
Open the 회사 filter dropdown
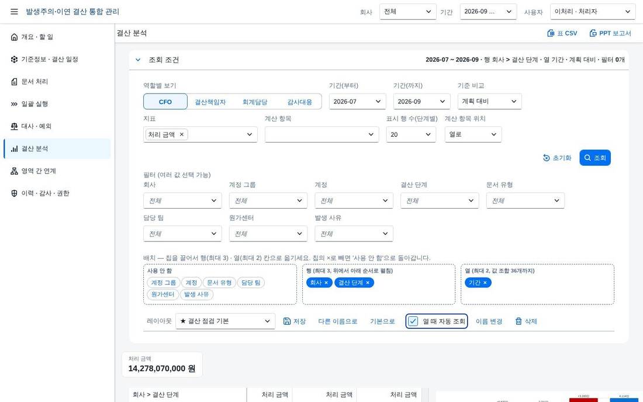(x=182, y=201)
